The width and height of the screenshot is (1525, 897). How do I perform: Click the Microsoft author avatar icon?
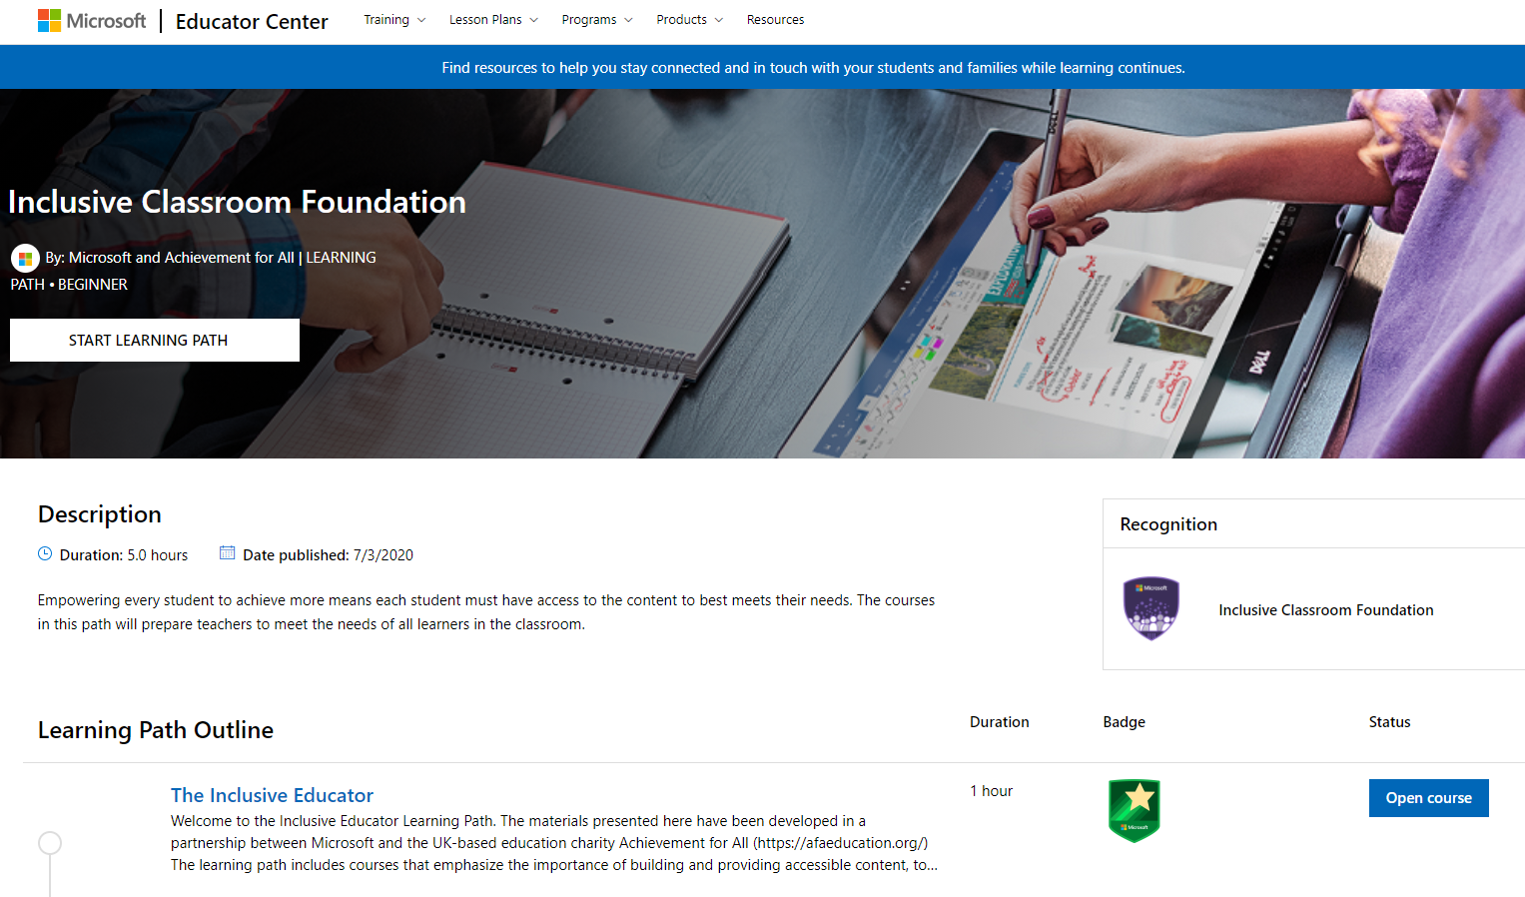pos(25,258)
